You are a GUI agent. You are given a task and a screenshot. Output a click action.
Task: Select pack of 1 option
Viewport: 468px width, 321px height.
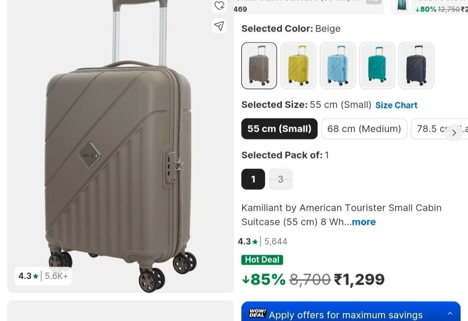tap(253, 179)
